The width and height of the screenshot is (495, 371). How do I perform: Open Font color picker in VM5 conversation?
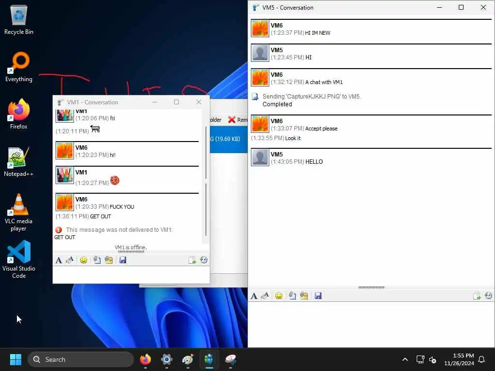265,296
